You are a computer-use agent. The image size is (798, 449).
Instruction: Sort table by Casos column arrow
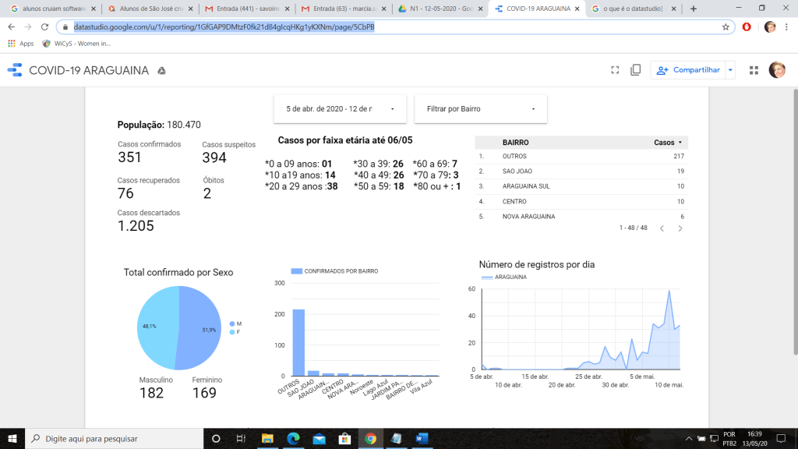680,143
